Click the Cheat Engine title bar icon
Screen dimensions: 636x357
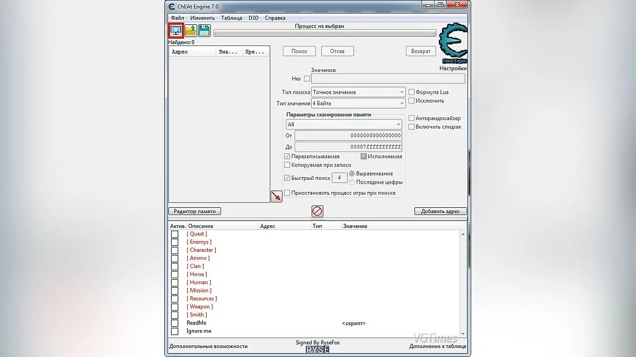pos(172,7)
